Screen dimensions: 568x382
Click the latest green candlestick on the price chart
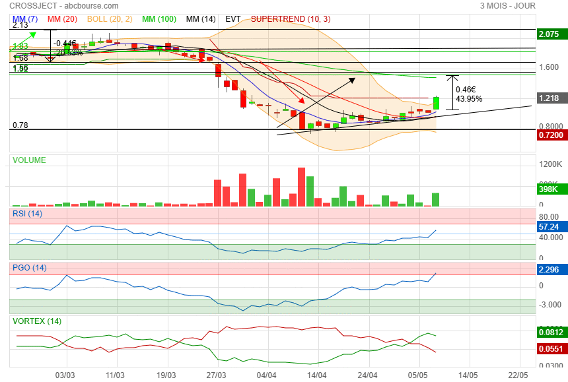coord(436,103)
